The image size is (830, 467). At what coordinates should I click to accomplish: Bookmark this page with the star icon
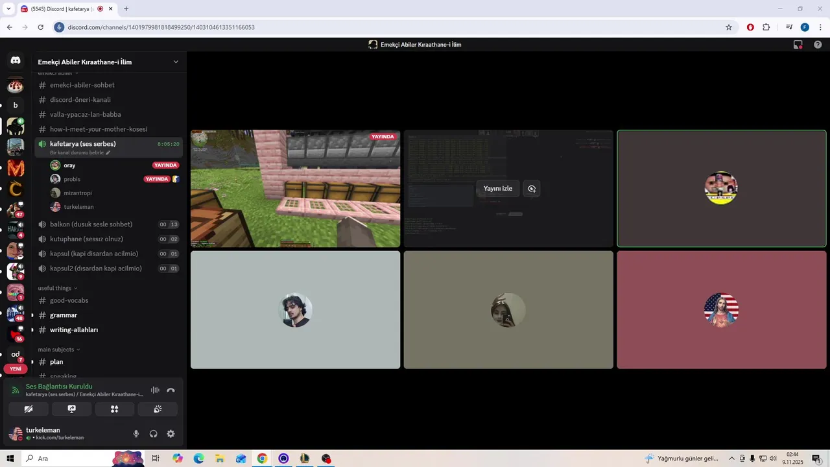tap(729, 27)
